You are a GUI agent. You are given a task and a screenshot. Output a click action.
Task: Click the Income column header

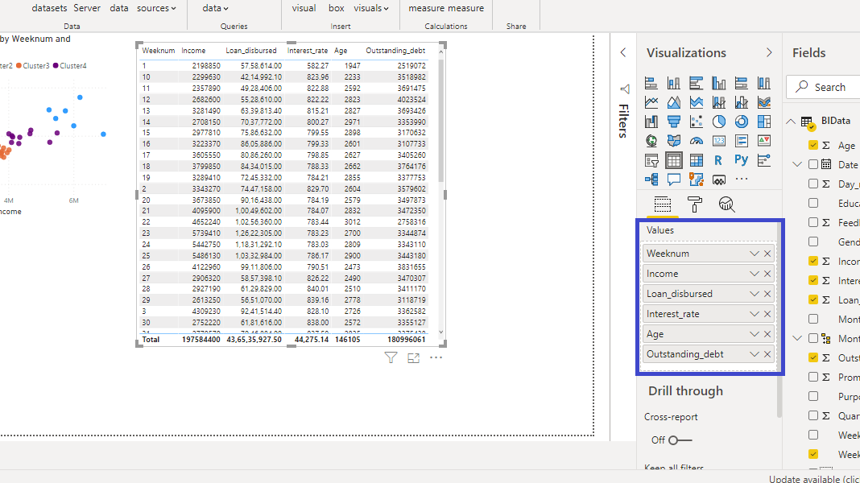(193, 51)
